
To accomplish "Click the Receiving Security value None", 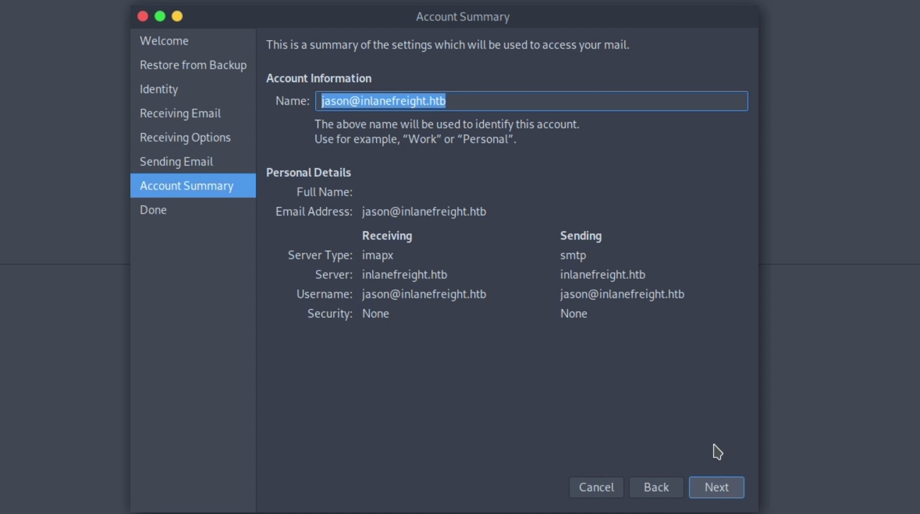I will 375,314.
